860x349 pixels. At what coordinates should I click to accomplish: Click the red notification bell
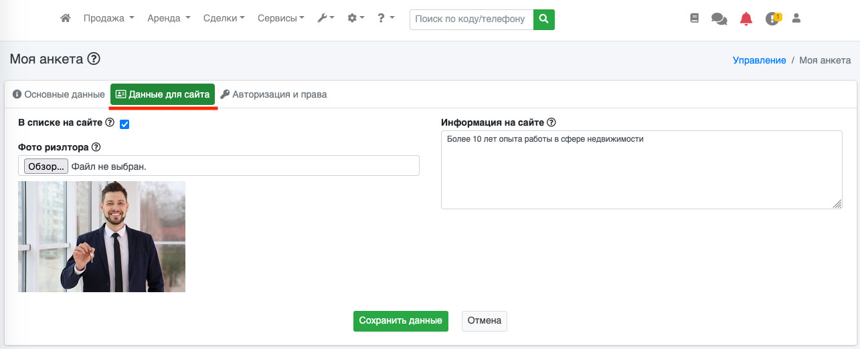746,19
